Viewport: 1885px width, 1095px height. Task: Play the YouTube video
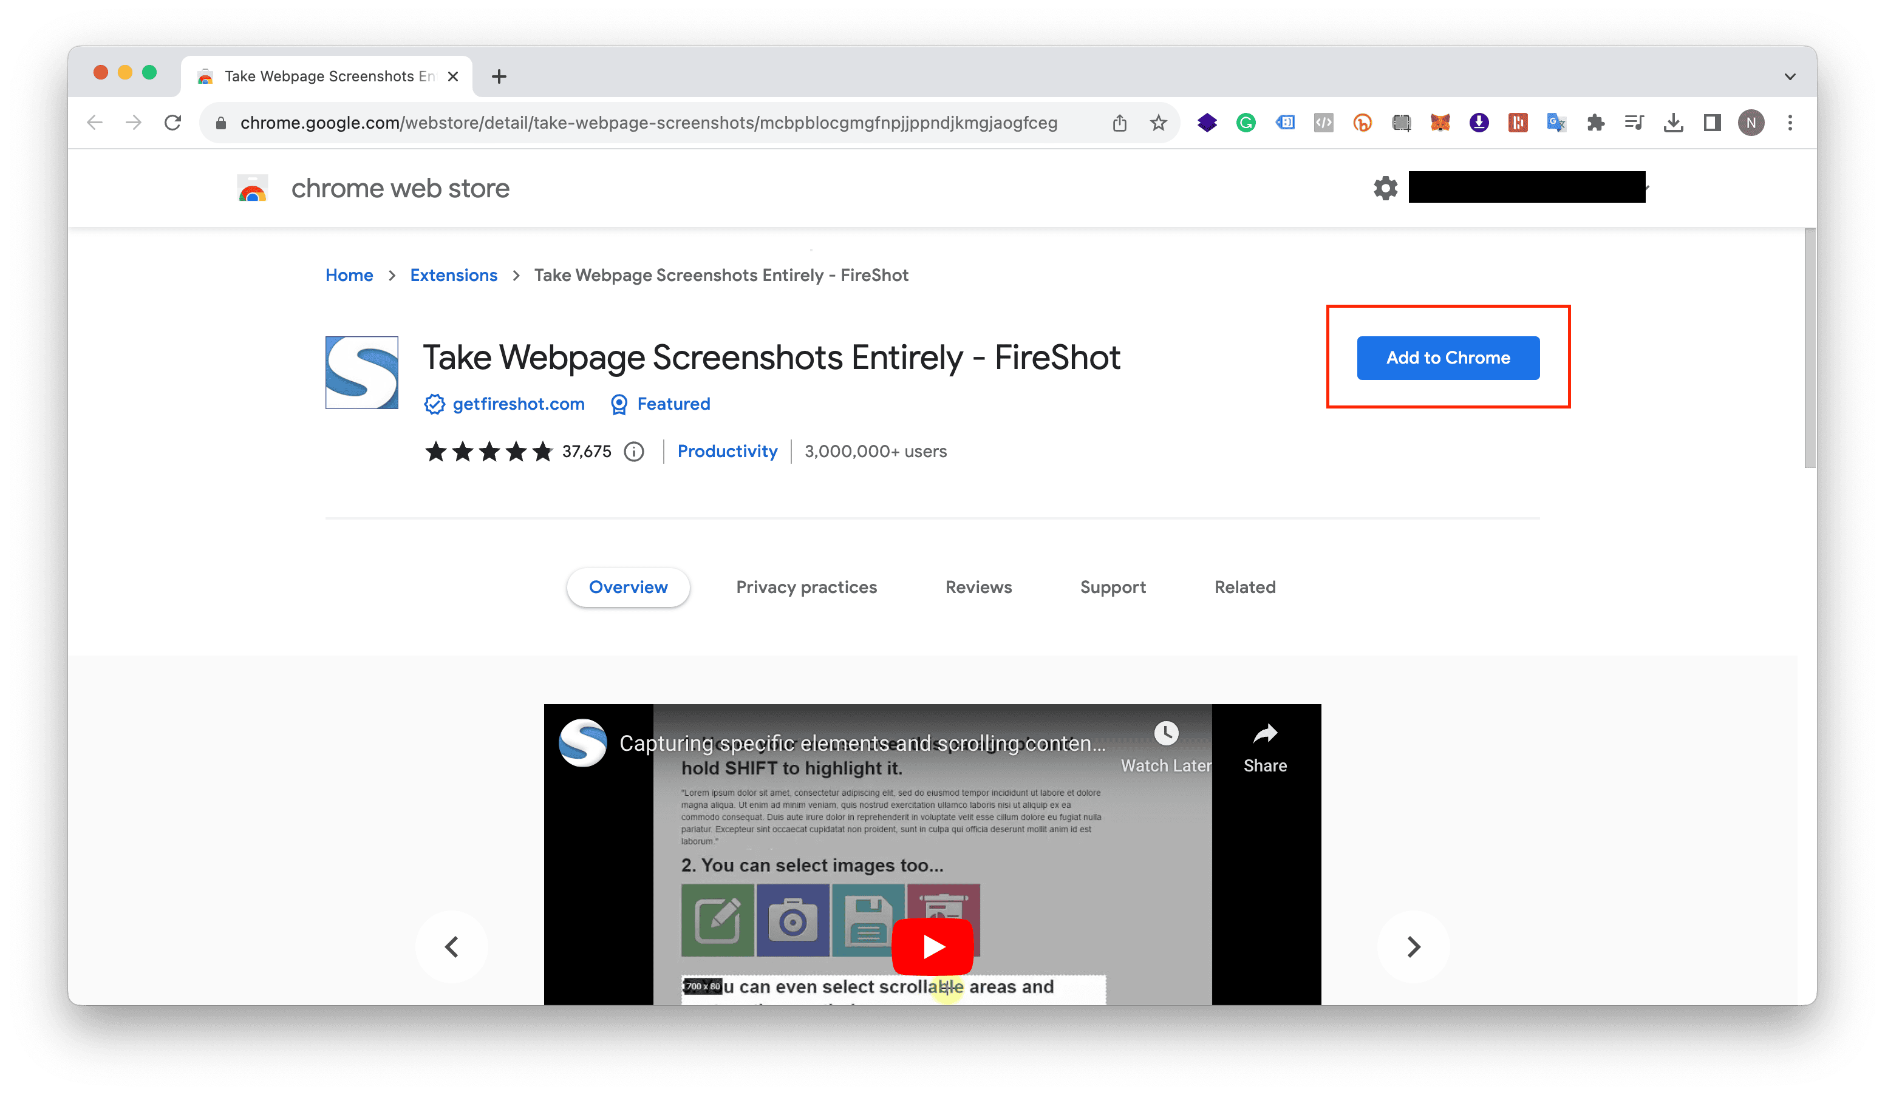coord(932,946)
